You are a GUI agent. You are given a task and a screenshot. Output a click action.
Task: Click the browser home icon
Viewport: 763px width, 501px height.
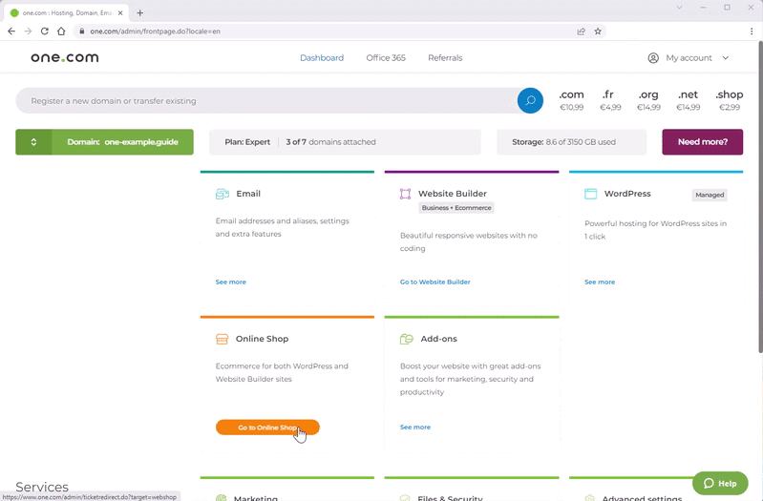(x=61, y=31)
